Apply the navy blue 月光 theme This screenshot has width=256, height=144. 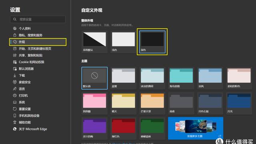[239, 103]
